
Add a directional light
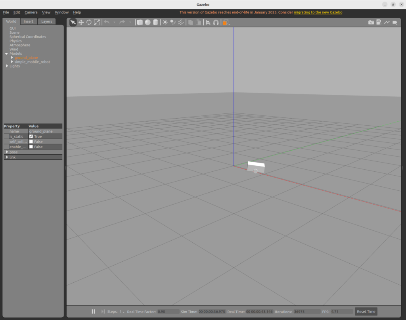click(x=181, y=23)
